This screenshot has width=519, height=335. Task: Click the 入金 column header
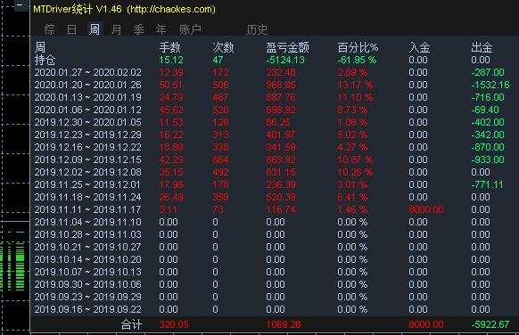419,47
